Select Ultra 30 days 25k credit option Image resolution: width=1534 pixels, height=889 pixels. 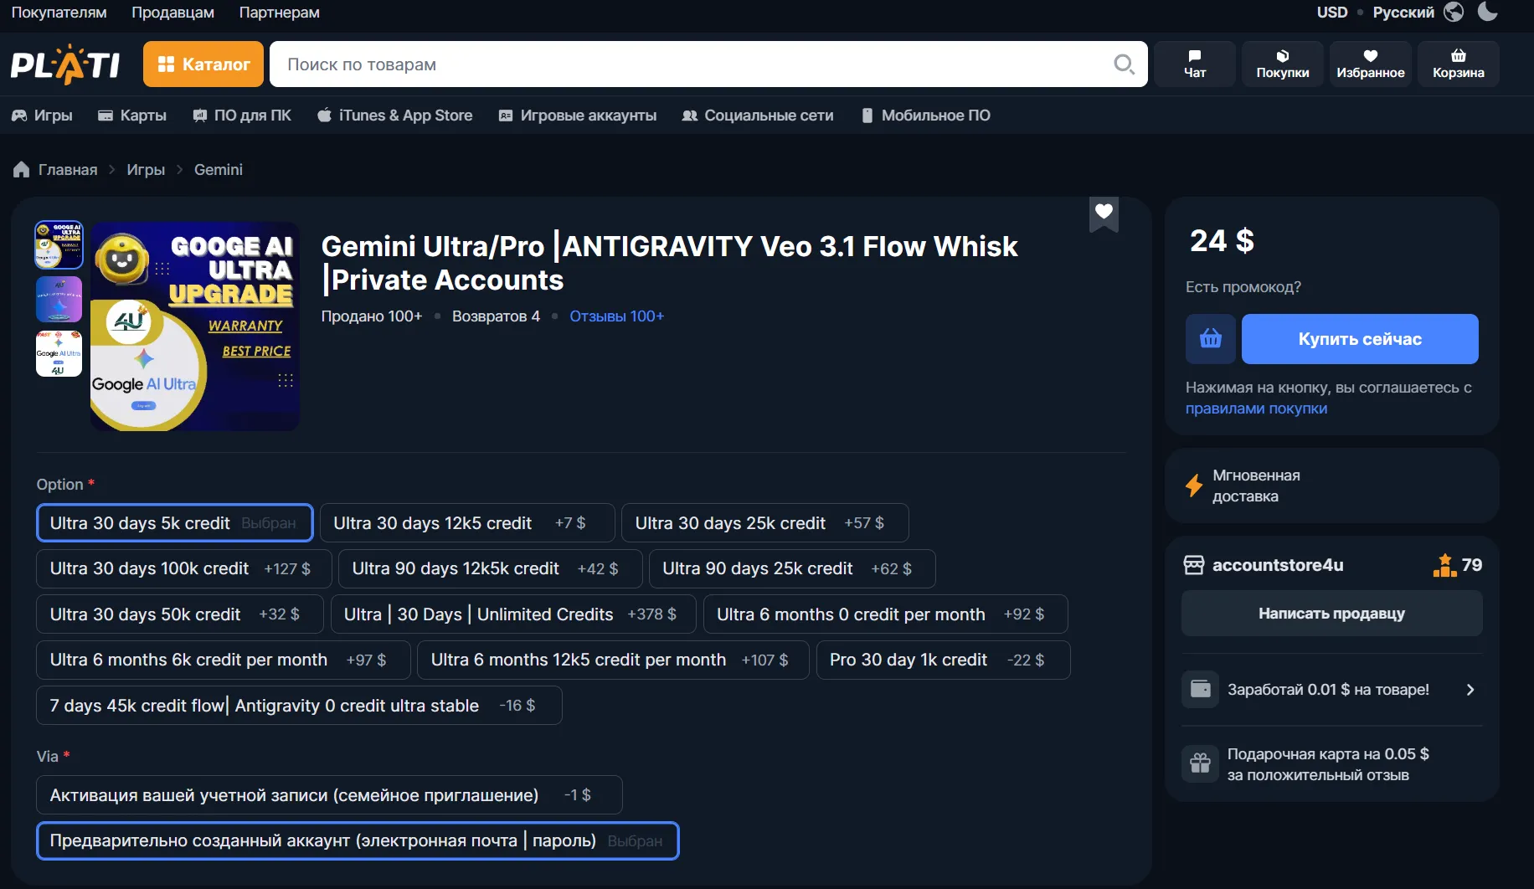pyautogui.click(x=764, y=523)
